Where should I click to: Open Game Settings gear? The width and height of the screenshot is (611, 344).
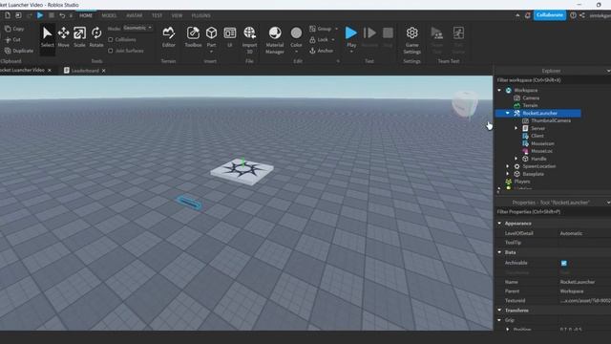pyautogui.click(x=411, y=32)
